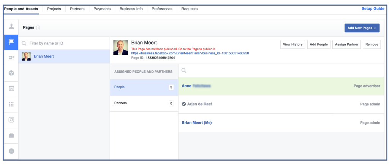Click the View History button
This screenshot has width=389, height=165.
coord(293,44)
